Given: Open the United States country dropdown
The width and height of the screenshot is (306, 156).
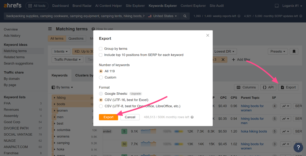Looking at the screenshot, I should [x=162, y=16].
